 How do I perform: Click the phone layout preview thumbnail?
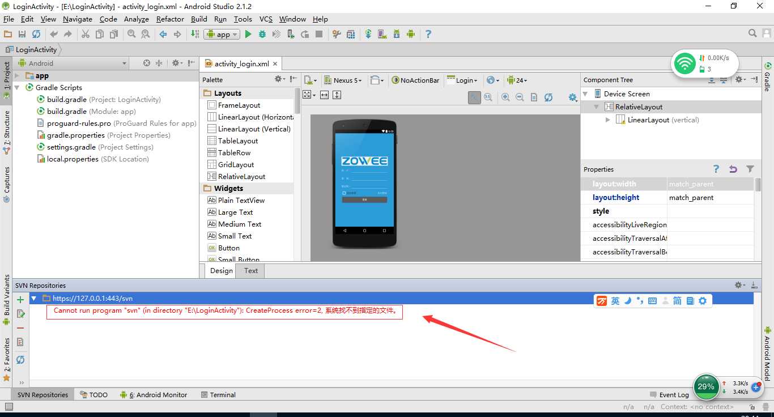pos(364,184)
